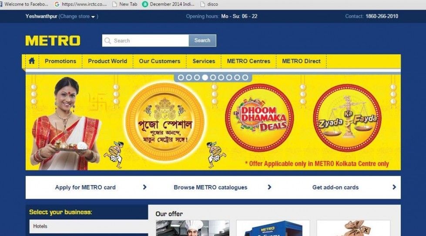The image size is (426, 236).
Task: Select the first carousel slide dot
Action: (181, 78)
